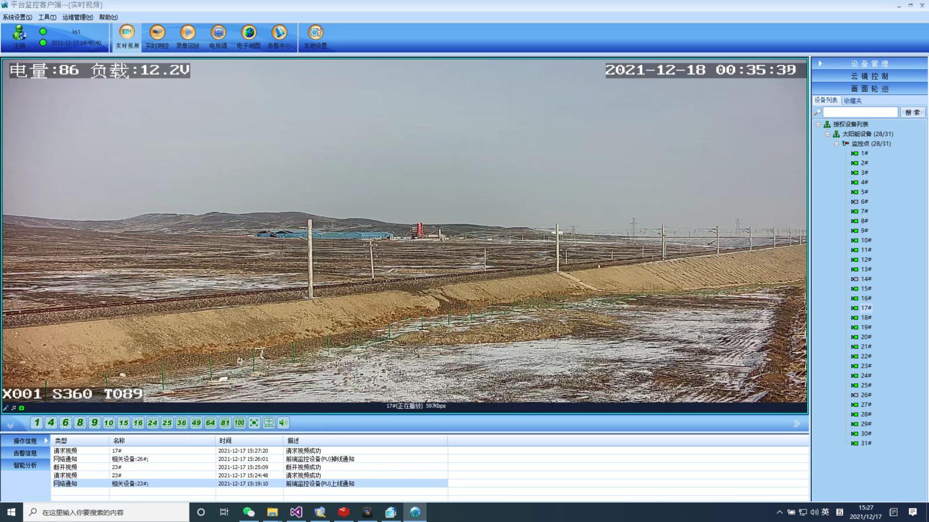
Task: Open the 运维管理 menu
Action: (77, 17)
